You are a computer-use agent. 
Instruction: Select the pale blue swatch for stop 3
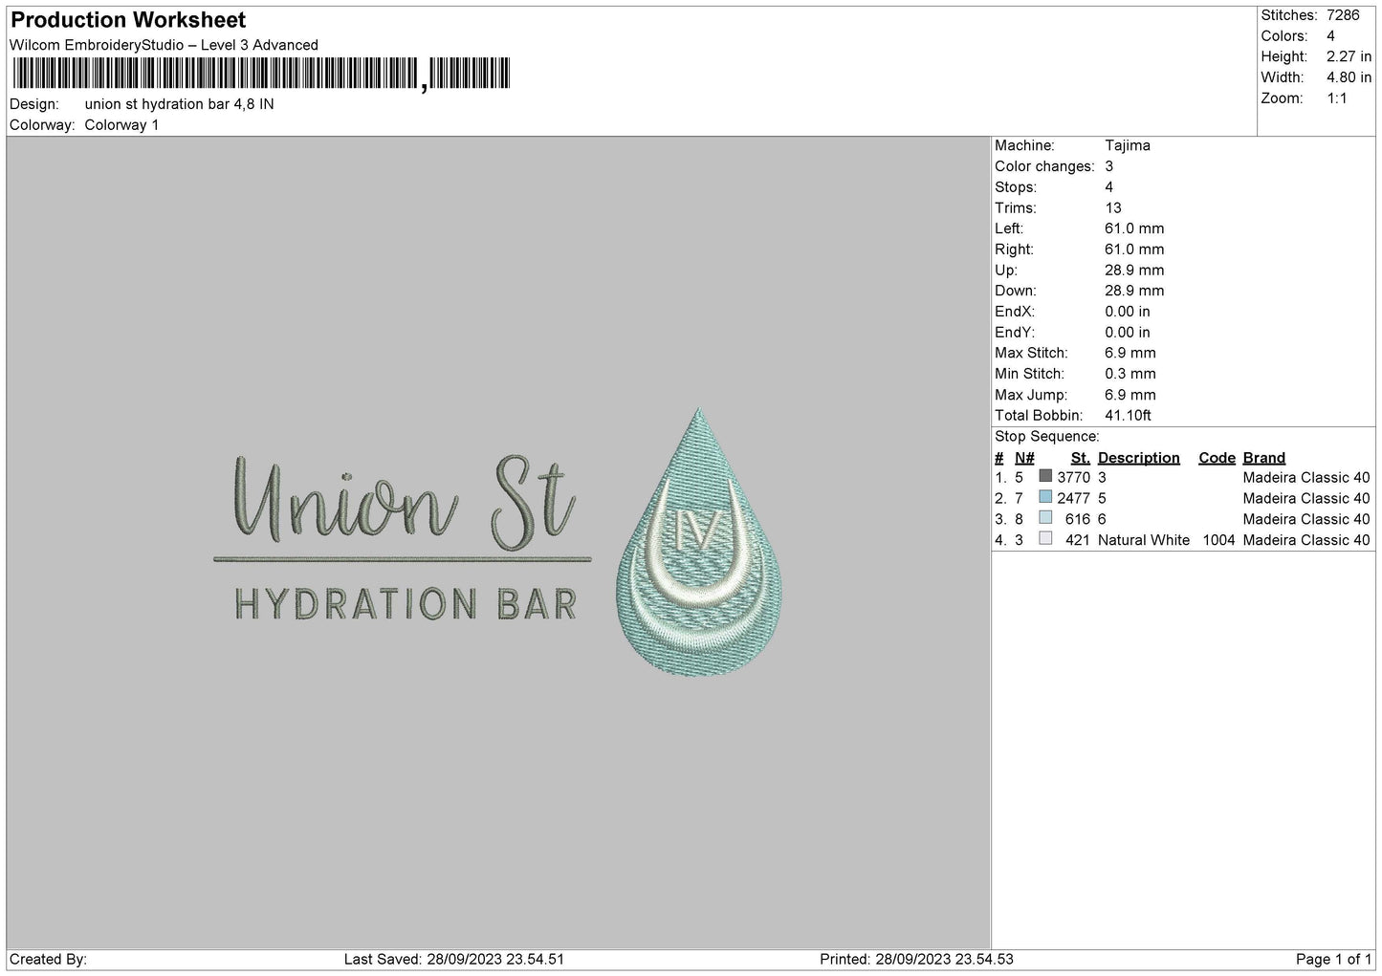1045,518
